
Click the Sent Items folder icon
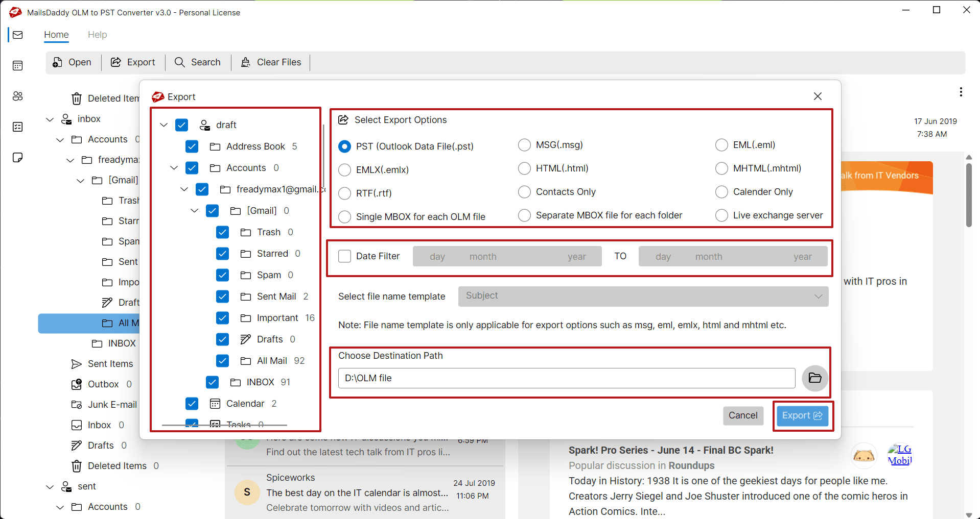coord(77,364)
